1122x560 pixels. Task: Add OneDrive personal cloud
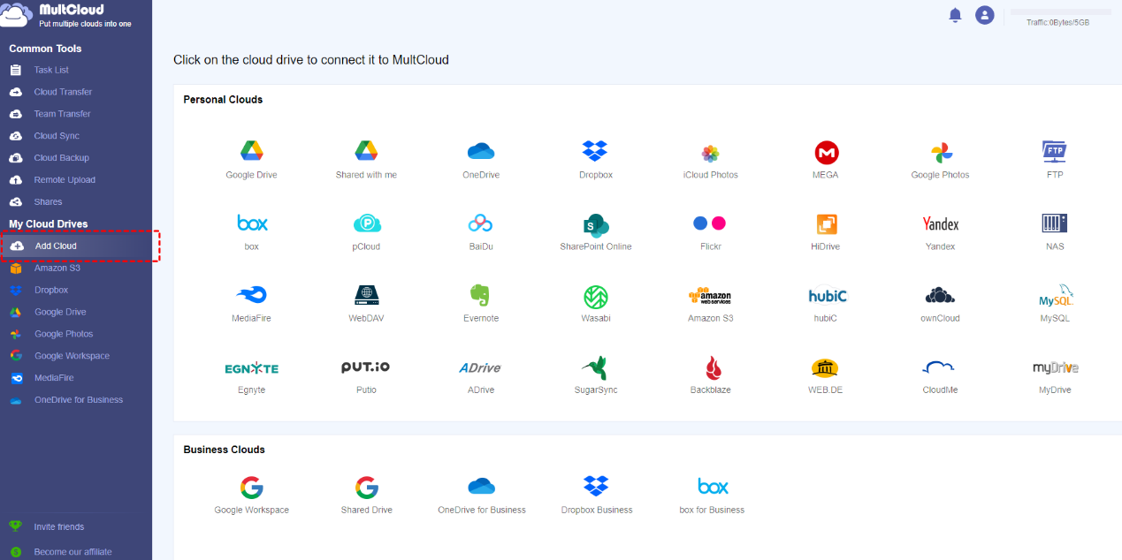pos(481,160)
